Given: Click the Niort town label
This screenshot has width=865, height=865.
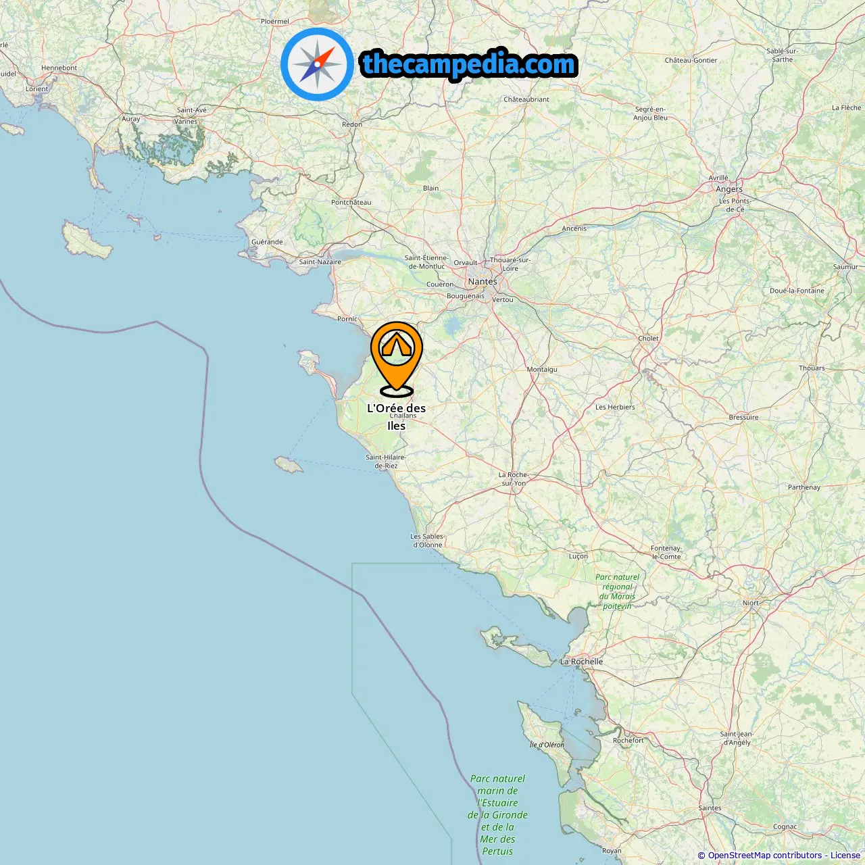Looking at the screenshot, I should point(751,603).
